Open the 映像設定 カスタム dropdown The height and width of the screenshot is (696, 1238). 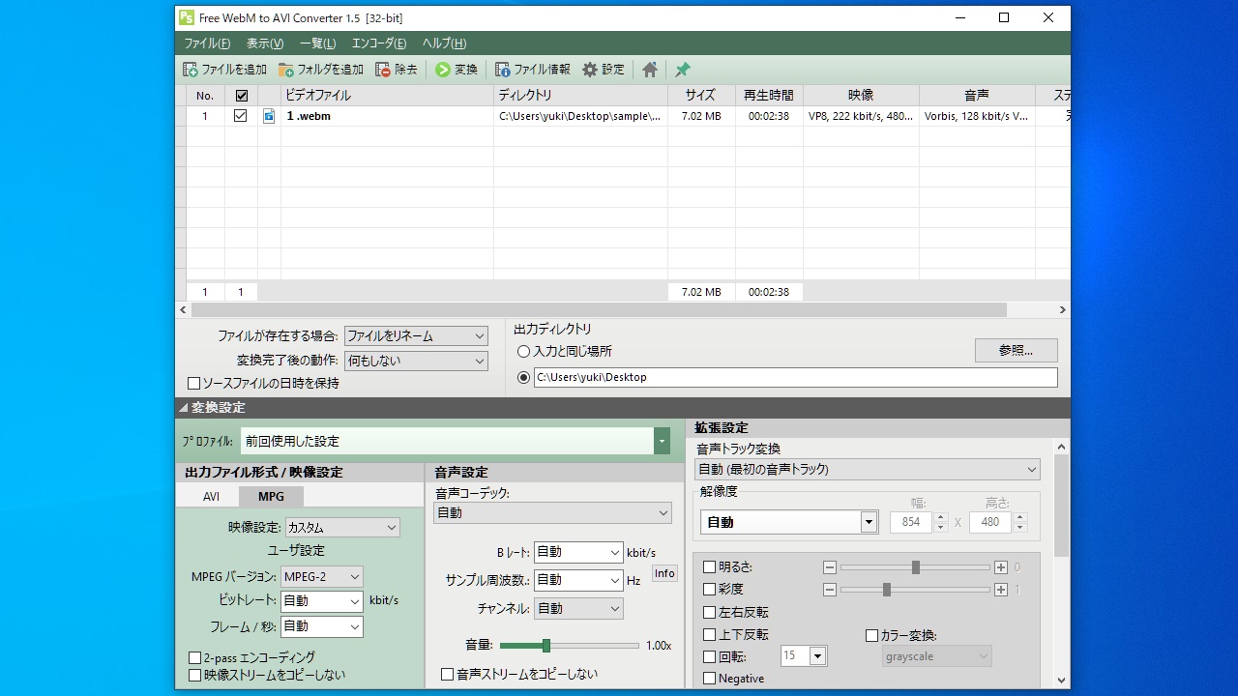pos(342,528)
